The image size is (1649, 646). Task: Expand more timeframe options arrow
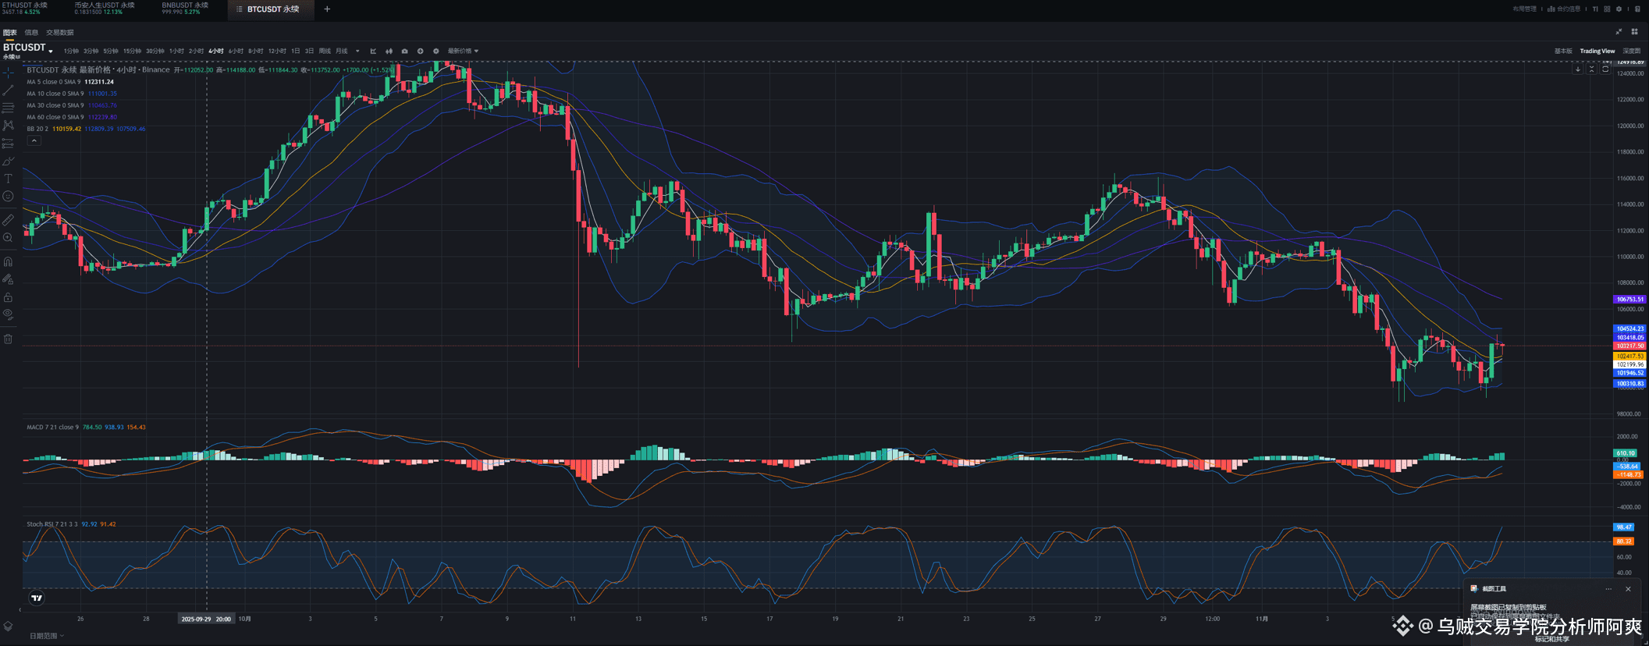(x=357, y=51)
